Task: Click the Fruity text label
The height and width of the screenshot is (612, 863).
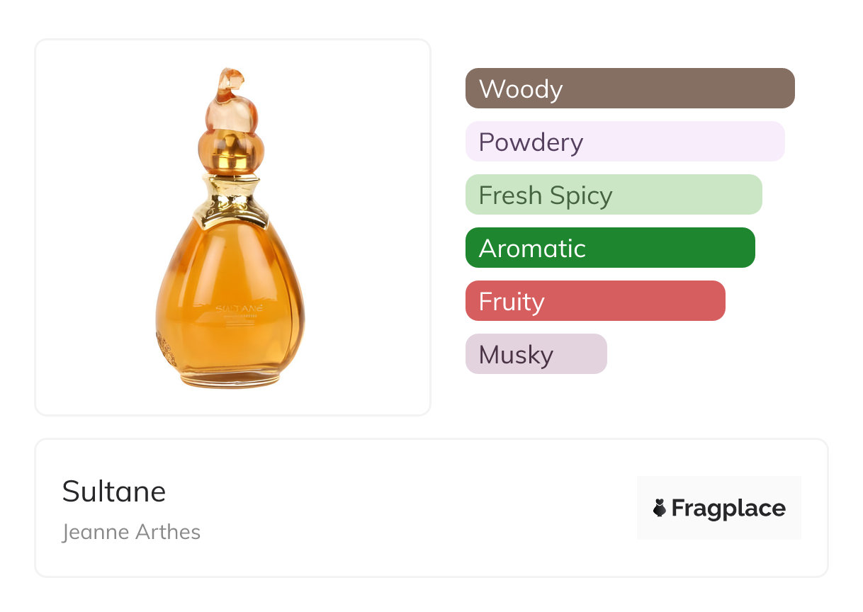Action: (512, 302)
